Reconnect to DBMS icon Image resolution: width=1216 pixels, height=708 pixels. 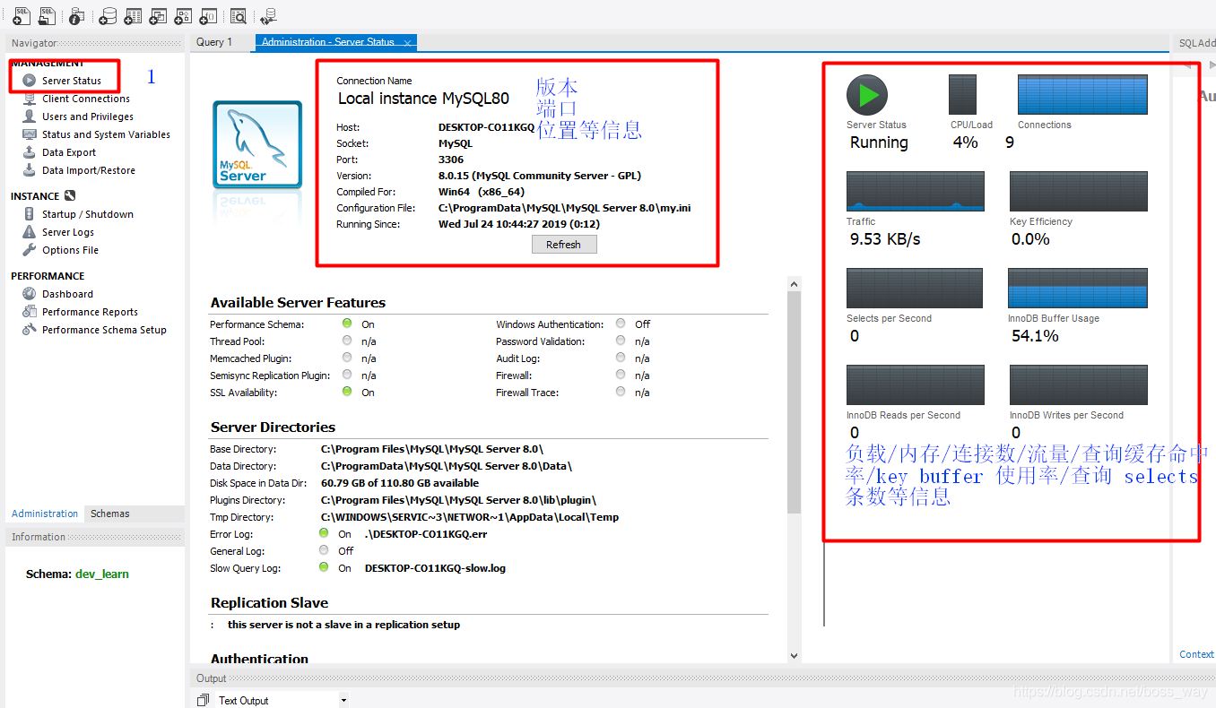[267, 15]
